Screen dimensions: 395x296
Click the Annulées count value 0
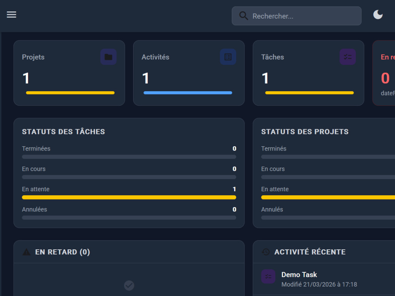tap(234, 209)
